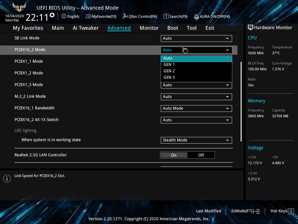Click the Realtek 2.5G LAN Controller label

[x=41, y=155]
